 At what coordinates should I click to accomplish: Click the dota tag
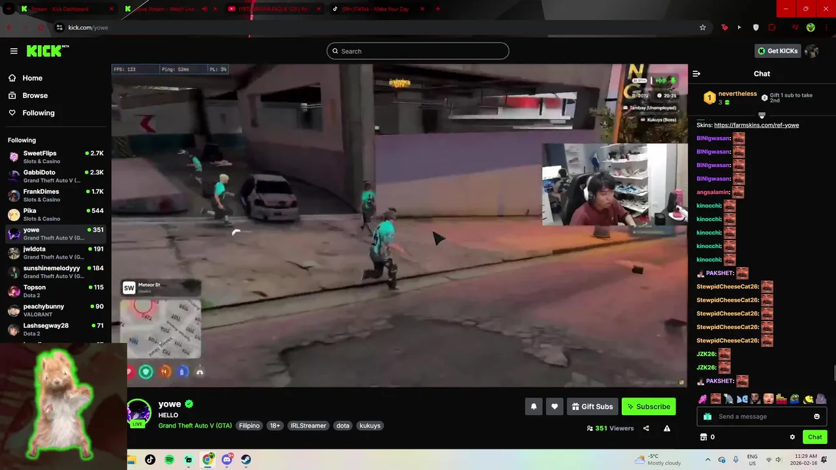[343, 426]
